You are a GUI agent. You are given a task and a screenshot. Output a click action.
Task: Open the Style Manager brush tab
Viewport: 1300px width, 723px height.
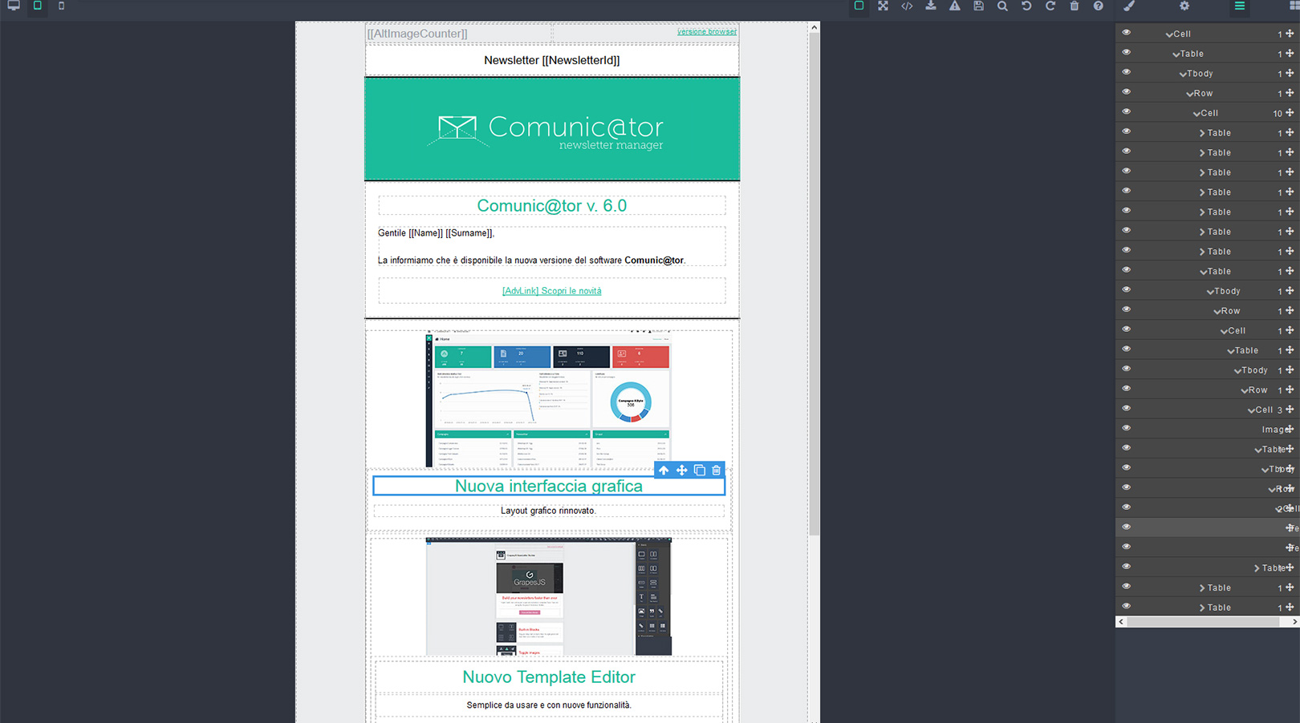(1129, 6)
